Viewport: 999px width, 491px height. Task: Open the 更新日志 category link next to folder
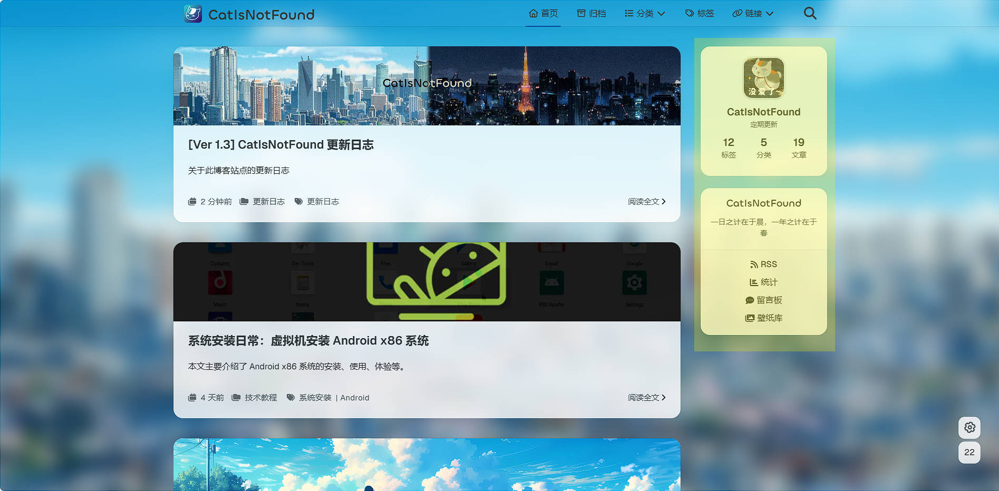[269, 201]
